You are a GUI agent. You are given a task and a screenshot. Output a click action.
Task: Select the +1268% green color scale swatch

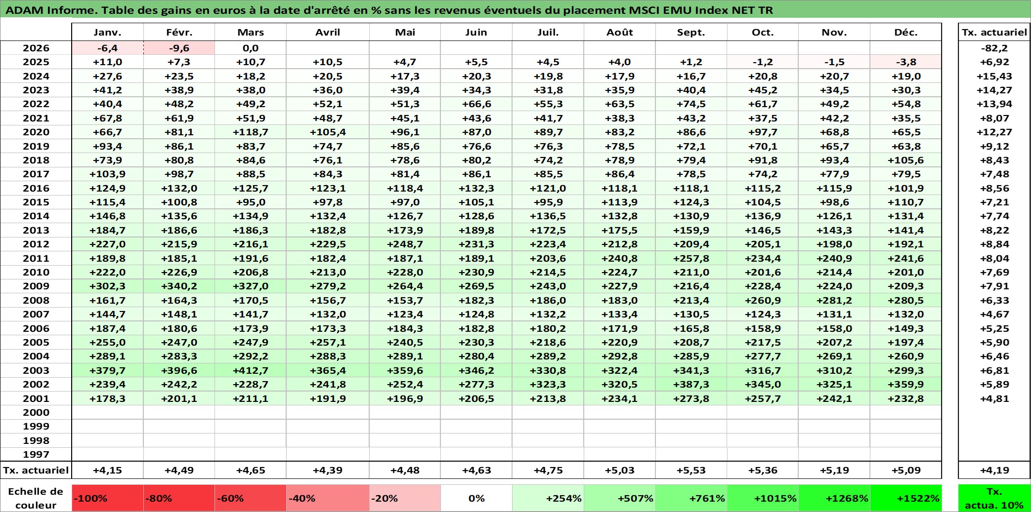[834, 498]
